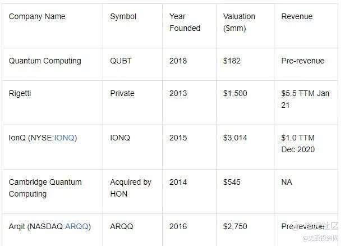Select the Rigetti company name cell
The height and width of the screenshot is (246, 345).
click(20, 93)
